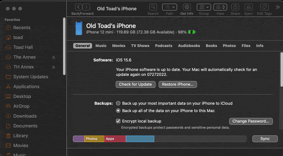Screen dimensions: 283x156
Task: Click the Eject toolbar icon
Action: tap(248, 7)
